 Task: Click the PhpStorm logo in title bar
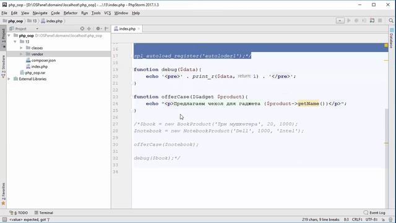(4, 5)
